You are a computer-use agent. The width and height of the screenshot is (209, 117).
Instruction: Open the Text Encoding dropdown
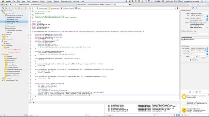[199, 48]
